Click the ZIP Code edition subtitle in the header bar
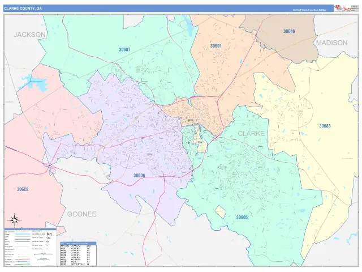Image resolution: width=362 pixels, height=272 pixels. pyautogui.click(x=309, y=10)
